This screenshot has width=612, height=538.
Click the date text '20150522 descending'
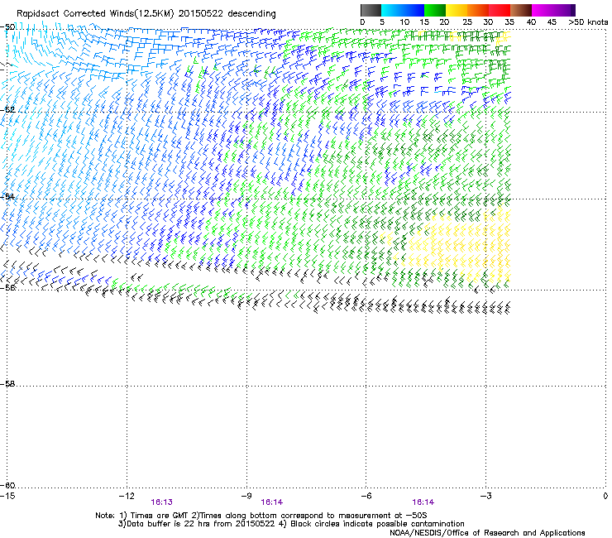pos(227,13)
